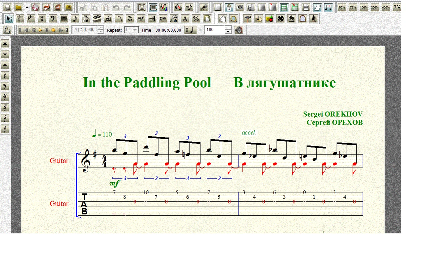This screenshot has width=425, height=272.
Task: Stop playback with the stop button
Action: [x=34, y=30]
